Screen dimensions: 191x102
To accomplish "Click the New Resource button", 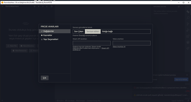I will (x=19, y=50).
